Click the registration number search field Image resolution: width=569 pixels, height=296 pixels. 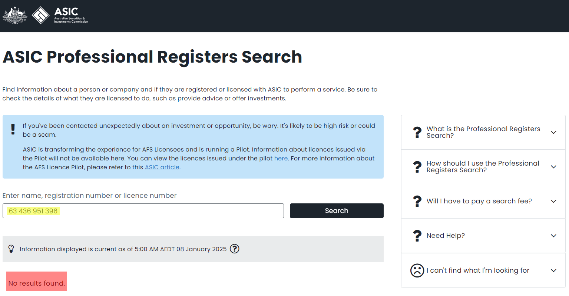[143, 211]
